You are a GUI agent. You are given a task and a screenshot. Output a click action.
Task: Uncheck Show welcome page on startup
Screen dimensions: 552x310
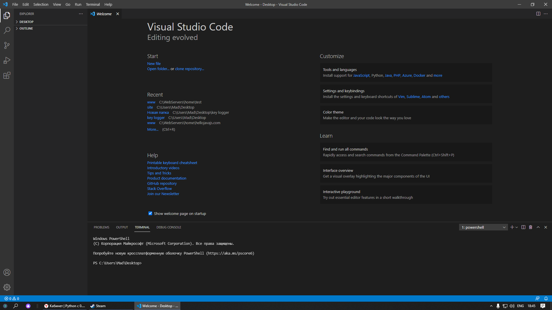tap(150, 213)
